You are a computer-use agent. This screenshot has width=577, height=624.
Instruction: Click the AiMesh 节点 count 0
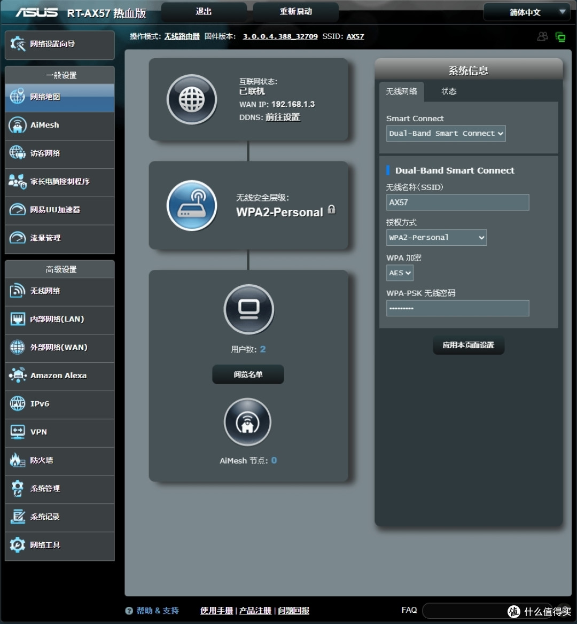pos(274,461)
